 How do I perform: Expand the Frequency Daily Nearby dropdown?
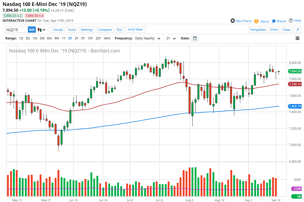point(147,38)
